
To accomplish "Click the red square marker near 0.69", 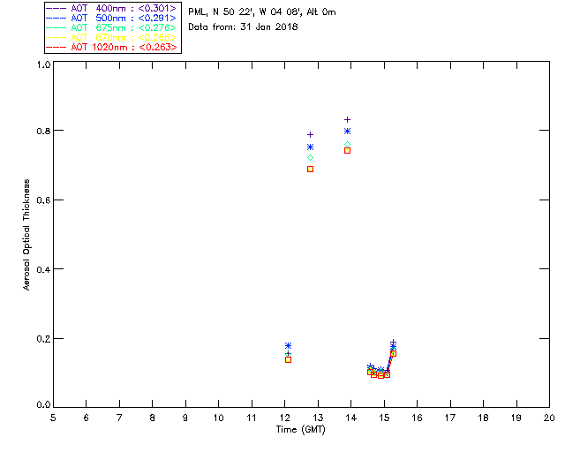I will [310, 169].
